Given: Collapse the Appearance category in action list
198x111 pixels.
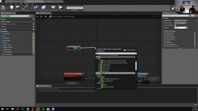Looking at the screenshot, I should click(x=97, y=83).
